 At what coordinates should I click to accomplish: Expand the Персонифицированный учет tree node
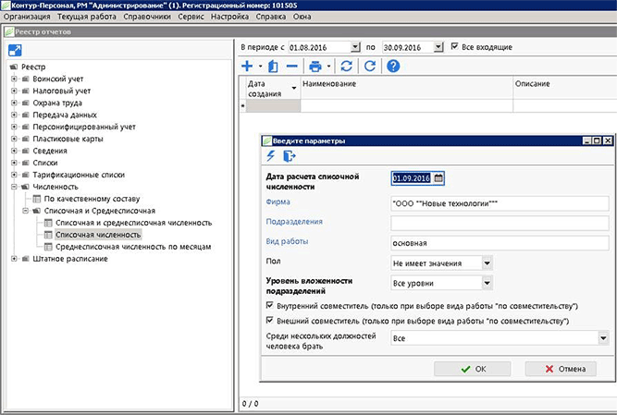click(14, 127)
